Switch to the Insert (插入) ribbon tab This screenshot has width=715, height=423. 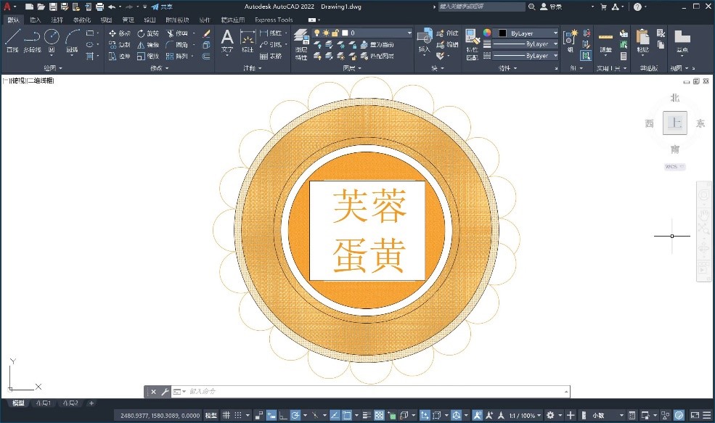point(35,20)
